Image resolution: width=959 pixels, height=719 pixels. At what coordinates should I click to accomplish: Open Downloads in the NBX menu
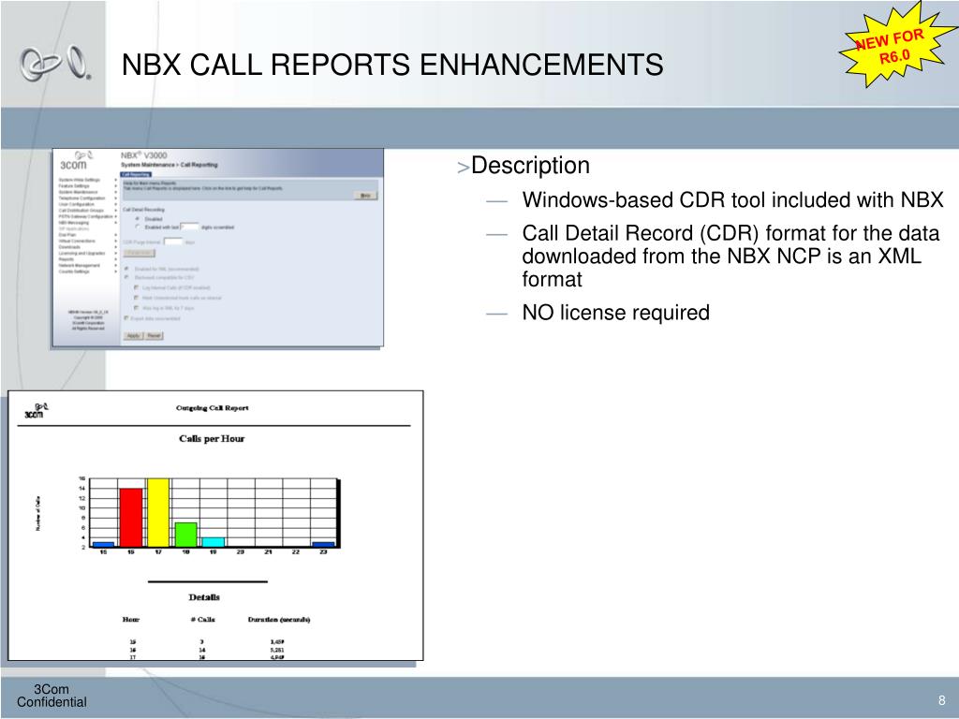(69, 247)
